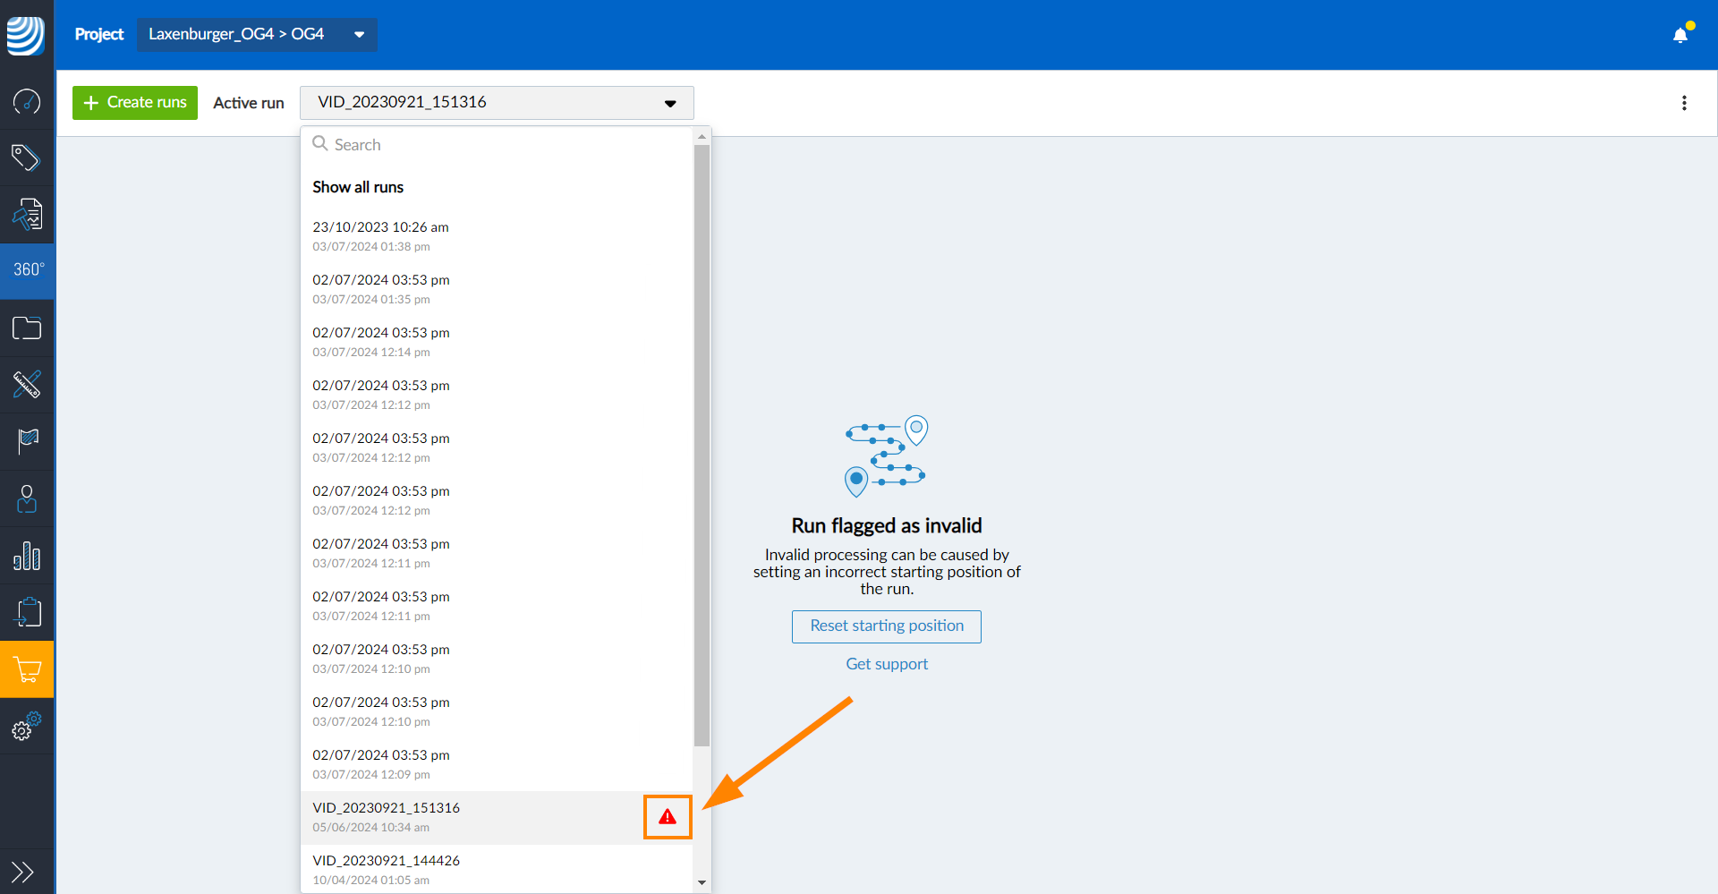Select run VID_20230921_144426 in the list
This screenshot has width=1718, height=894.
pos(497,870)
